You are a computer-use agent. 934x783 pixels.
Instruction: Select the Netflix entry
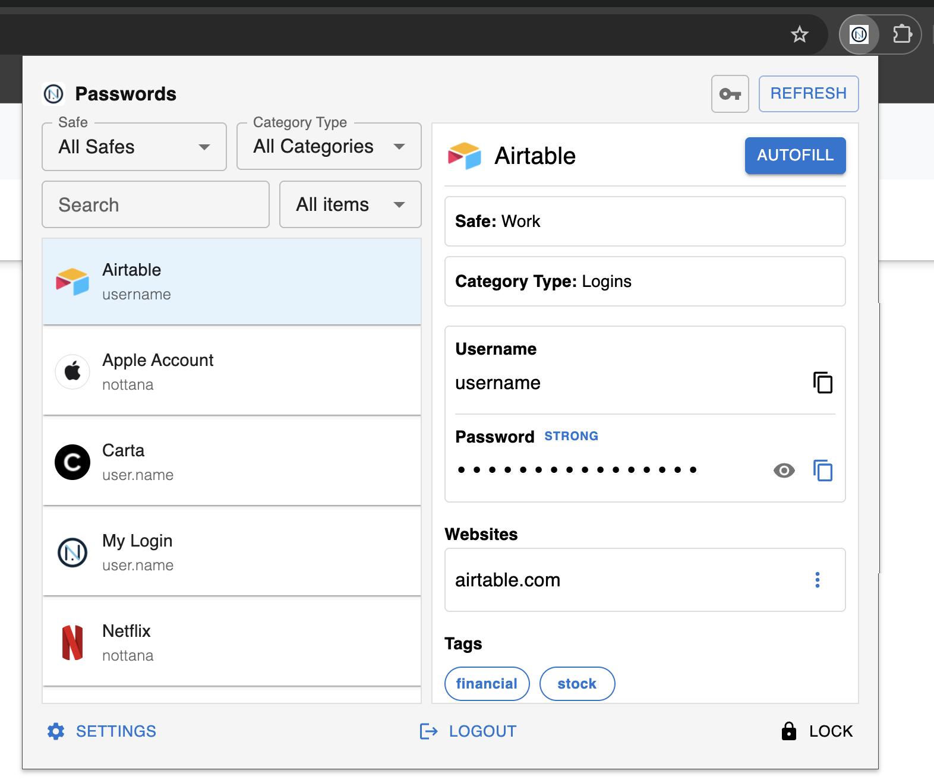(x=232, y=643)
